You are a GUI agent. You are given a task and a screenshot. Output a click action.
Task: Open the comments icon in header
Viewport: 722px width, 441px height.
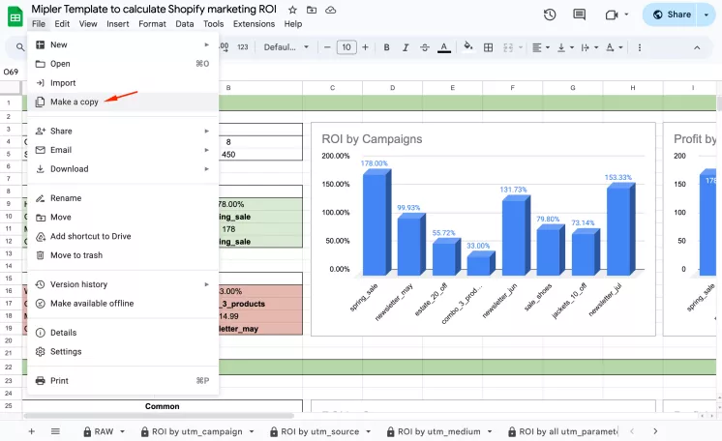tap(581, 15)
